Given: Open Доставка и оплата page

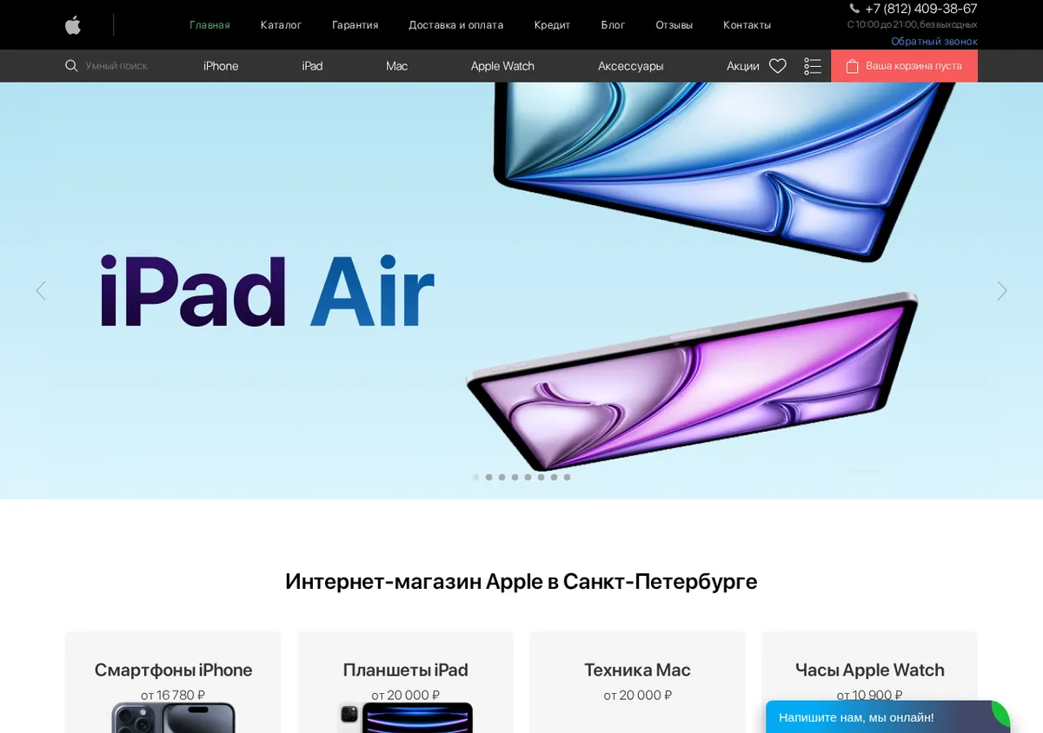Looking at the screenshot, I should click(456, 25).
